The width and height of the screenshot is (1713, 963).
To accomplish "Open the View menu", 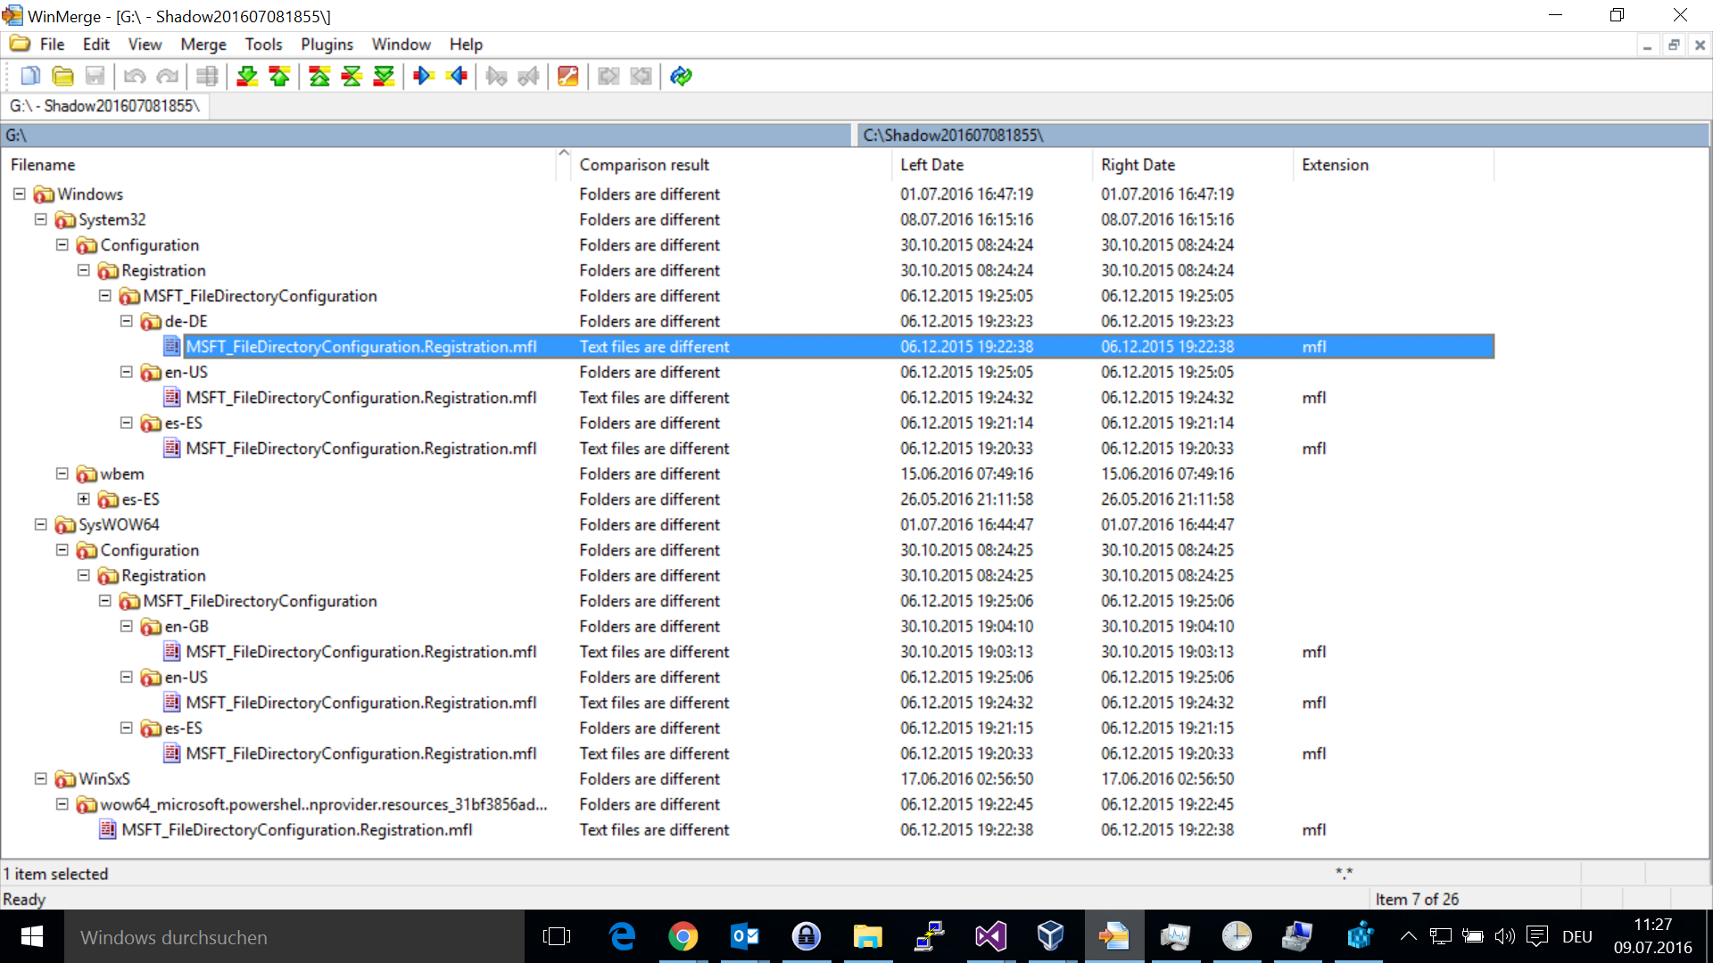I will pyautogui.click(x=145, y=45).
